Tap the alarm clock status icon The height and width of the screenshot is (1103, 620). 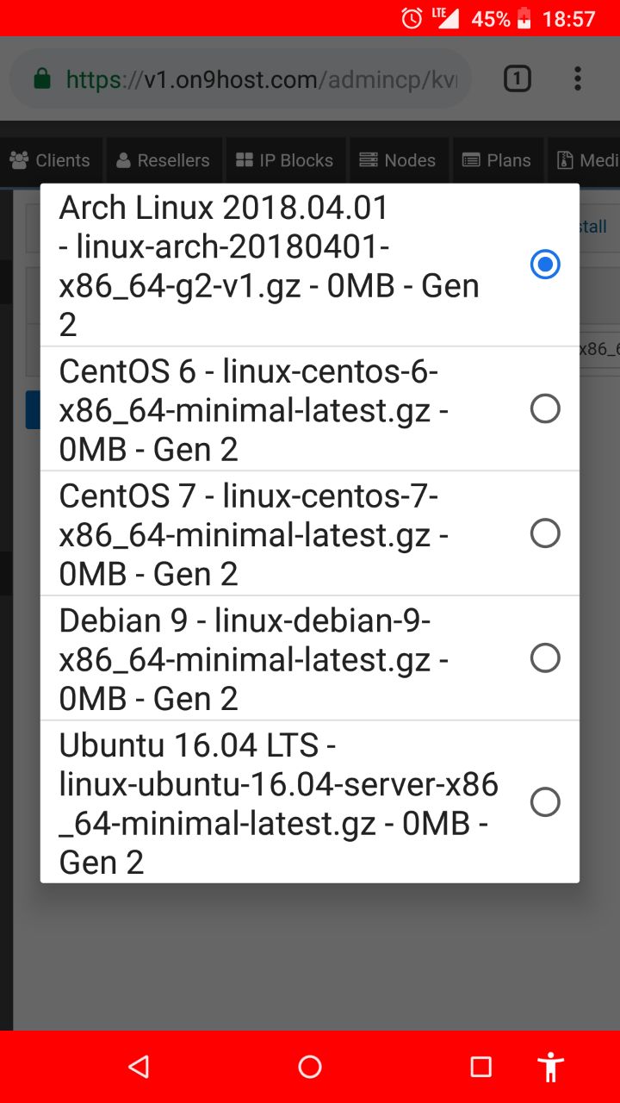(412, 18)
